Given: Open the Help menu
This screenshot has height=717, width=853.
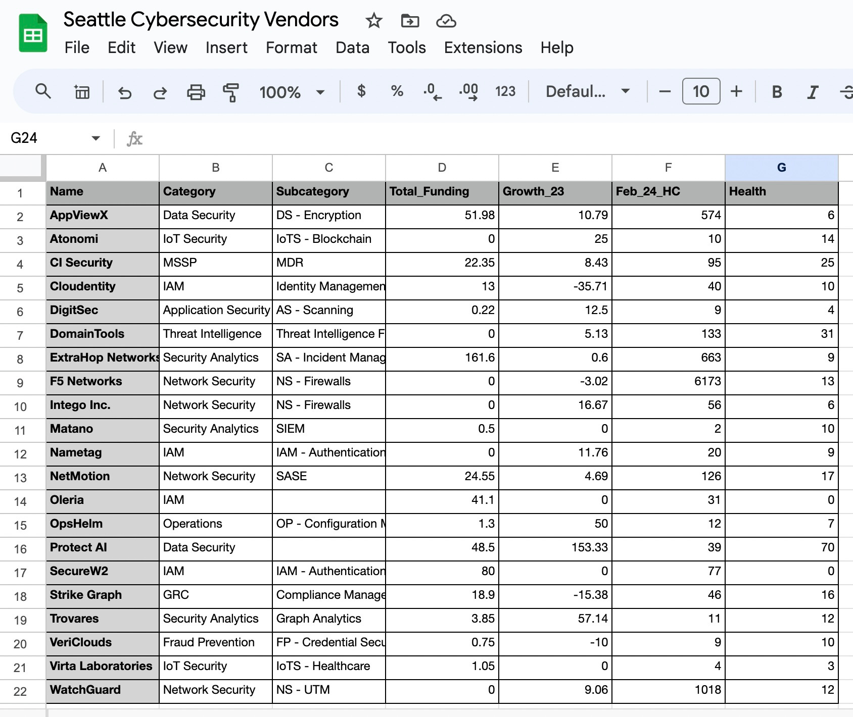Looking at the screenshot, I should pyautogui.click(x=557, y=48).
